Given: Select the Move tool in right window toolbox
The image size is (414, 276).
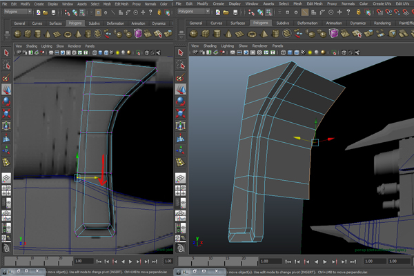Looking at the screenshot, I should 181,89.
